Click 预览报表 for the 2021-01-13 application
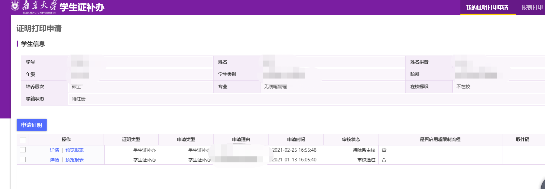The height and width of the screenshot is (189, 545). pyautogui.click(x=74, y=160)
